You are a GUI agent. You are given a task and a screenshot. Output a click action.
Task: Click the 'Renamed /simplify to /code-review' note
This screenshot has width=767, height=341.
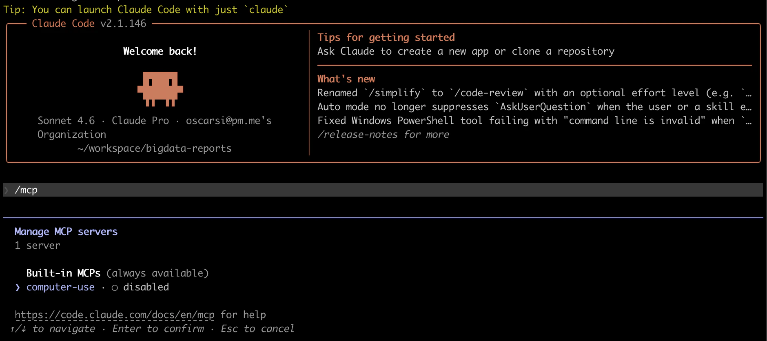click(x=534, y=93)
